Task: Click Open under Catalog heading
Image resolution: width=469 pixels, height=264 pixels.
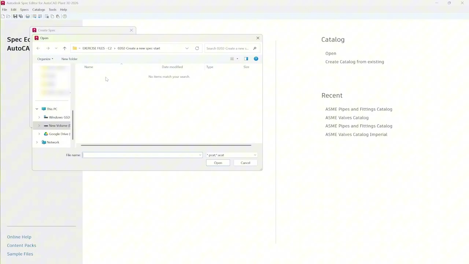Action: (x=331, y=54)
